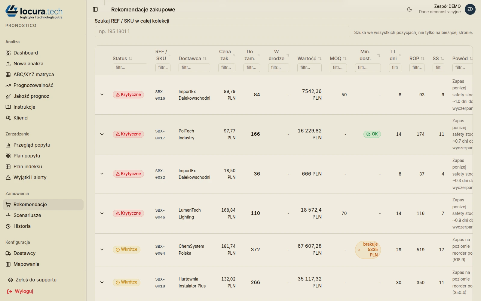481x301 pixels.
Task: Expand row SBX-0046 chevron
Action: (102, 213)
